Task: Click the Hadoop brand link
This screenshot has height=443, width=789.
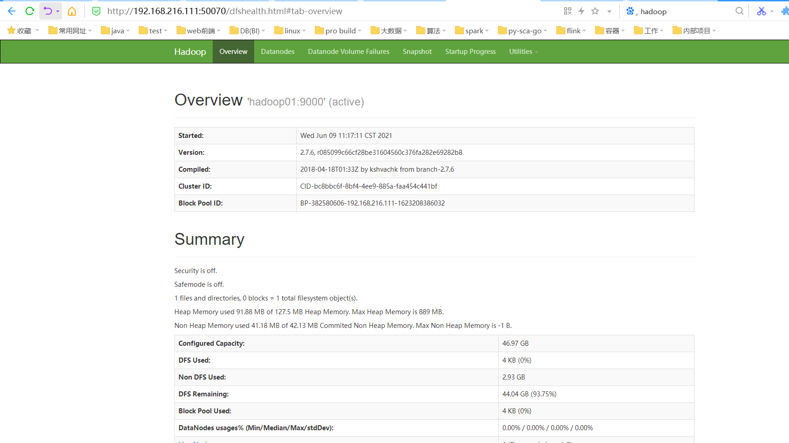Action: point(190,52)
